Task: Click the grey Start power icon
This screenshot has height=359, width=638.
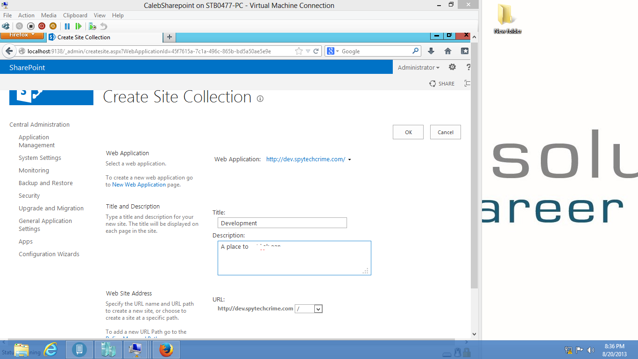Action: (x=19, y=26)
